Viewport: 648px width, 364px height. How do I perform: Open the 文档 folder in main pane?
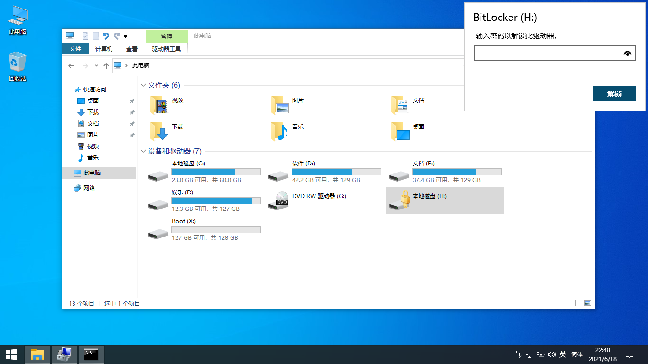point(408,105)
